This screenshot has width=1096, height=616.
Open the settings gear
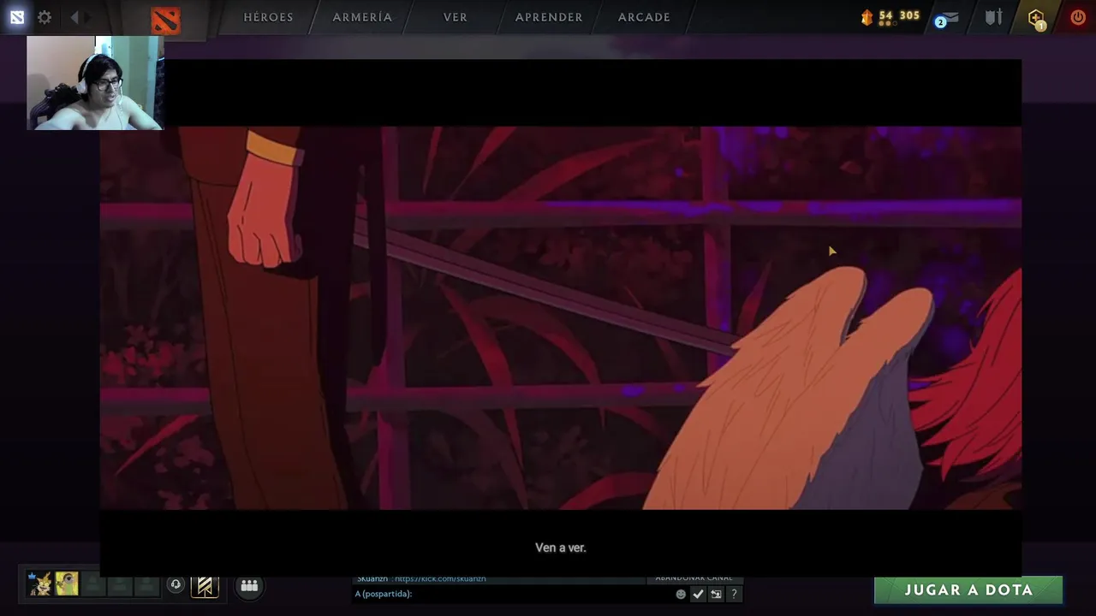(45, 17)
